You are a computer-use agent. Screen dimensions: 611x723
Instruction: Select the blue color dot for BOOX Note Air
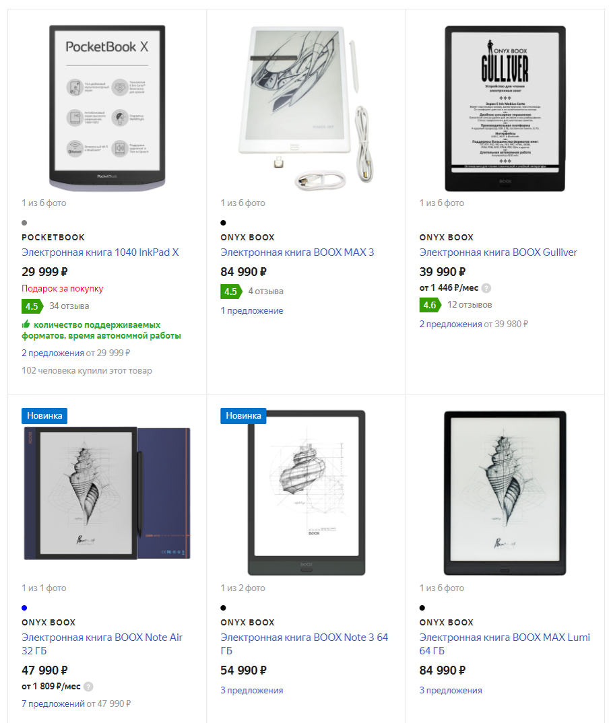(24, 608)
